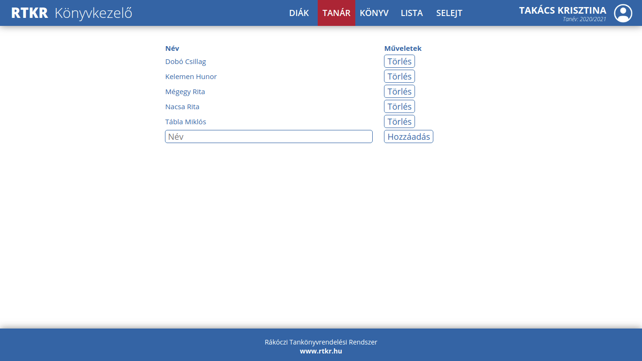Click the Takács Krisztina user name

coord(563,10)
